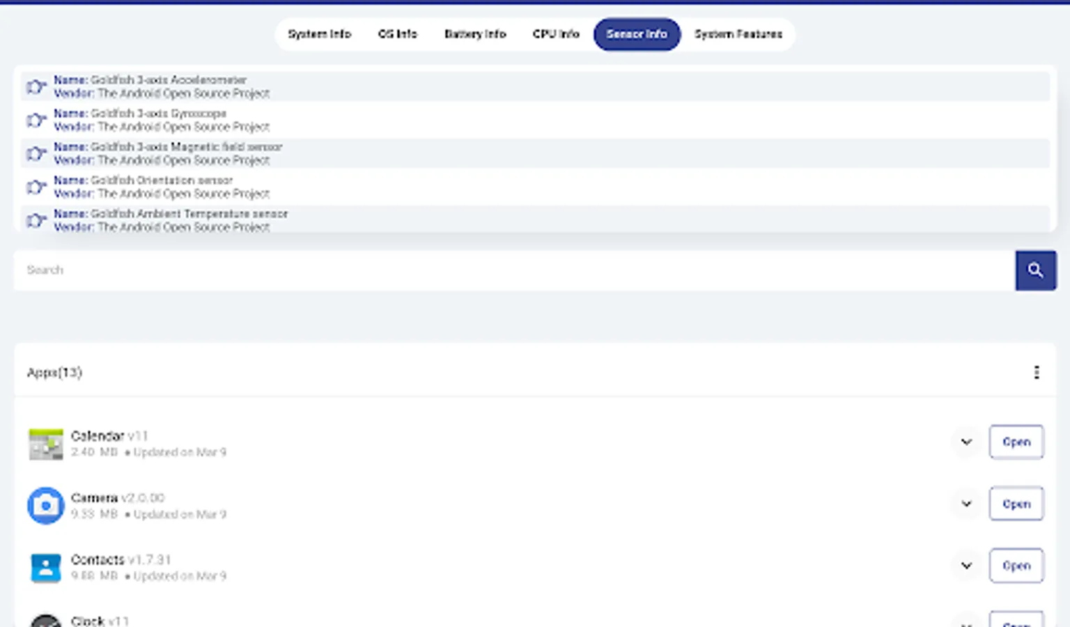Open the System Features tab
The height and width of the screenshot is (627, 1070).
(x=738, y=33)
